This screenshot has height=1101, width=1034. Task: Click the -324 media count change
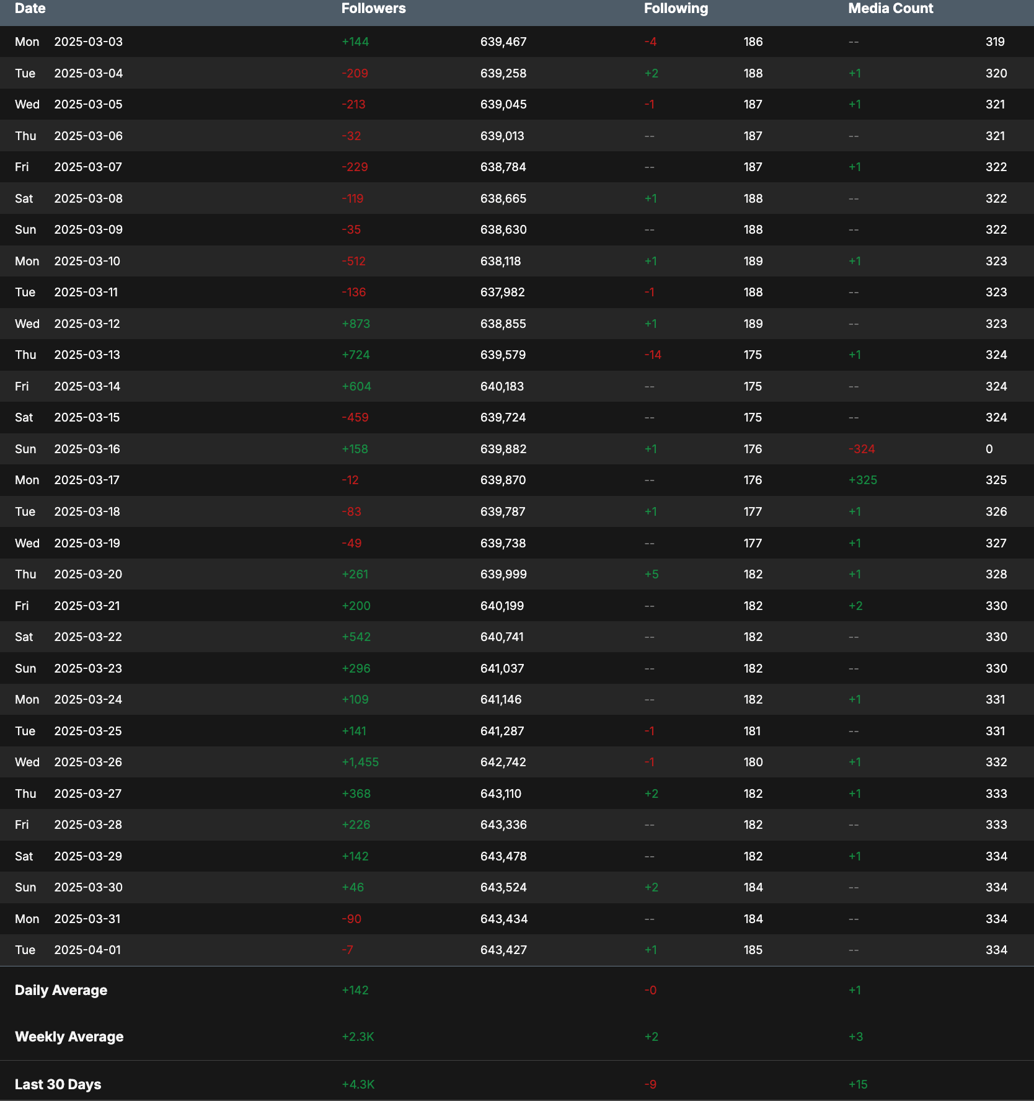coord(862,449)
